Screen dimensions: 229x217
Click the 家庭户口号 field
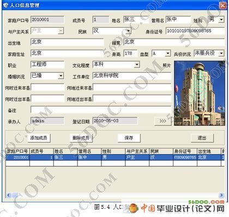pyautogui.click(x=47, y=20)
